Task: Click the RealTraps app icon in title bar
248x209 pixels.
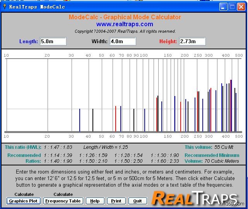Action: click(4, 7)
